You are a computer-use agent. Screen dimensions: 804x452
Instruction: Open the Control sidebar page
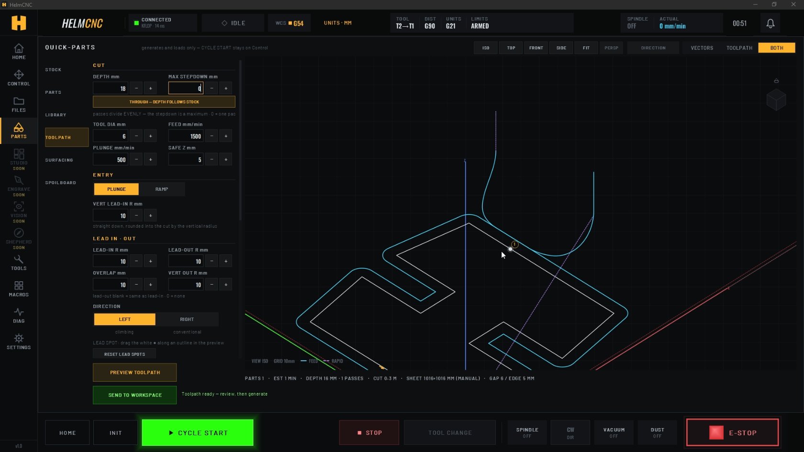[19, 78]
